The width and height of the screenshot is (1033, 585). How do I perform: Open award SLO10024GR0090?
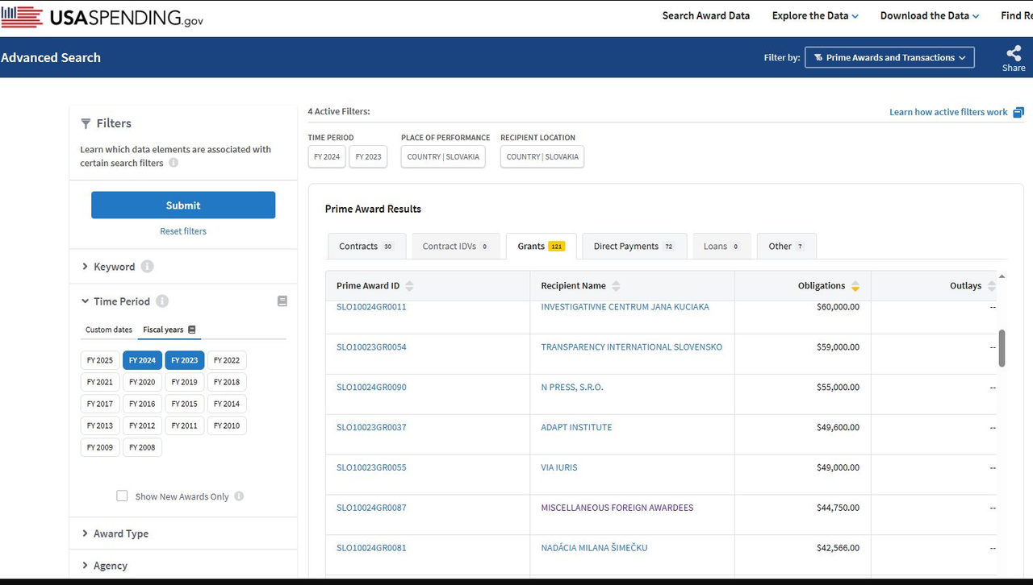(371, 388)
